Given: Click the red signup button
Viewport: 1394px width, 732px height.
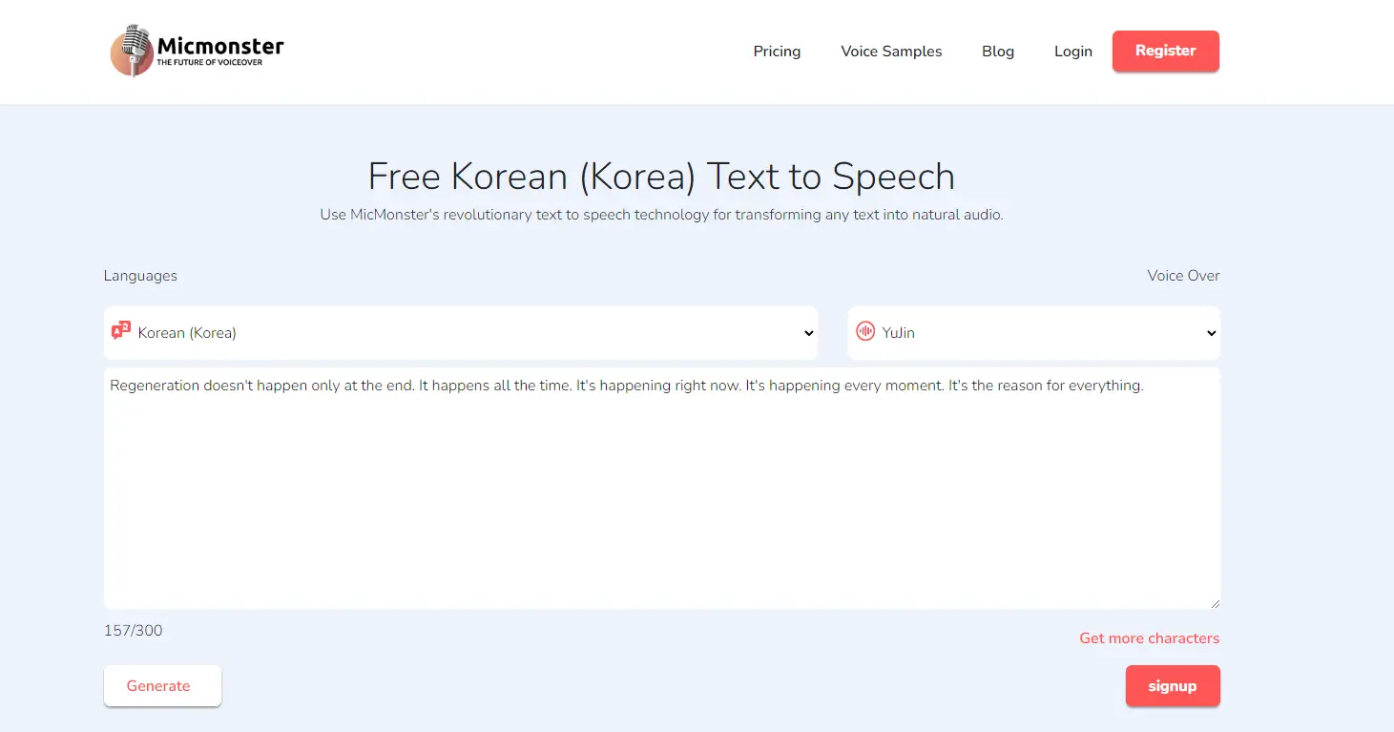Looking at the screenshot, I should click(x=1173, y=686).
